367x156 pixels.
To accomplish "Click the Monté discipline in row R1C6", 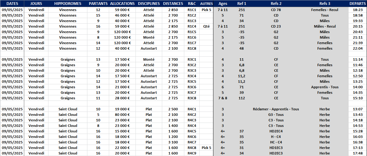I will [149, 37].
